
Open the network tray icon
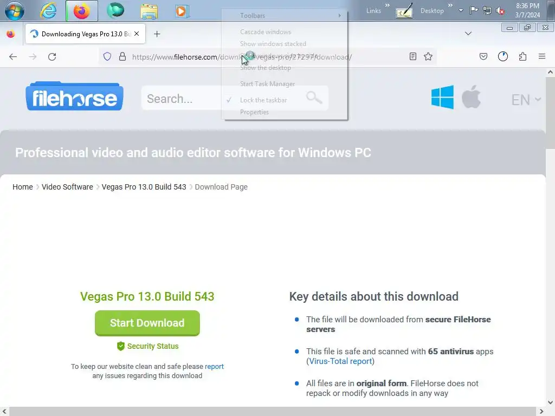[487, 10]
